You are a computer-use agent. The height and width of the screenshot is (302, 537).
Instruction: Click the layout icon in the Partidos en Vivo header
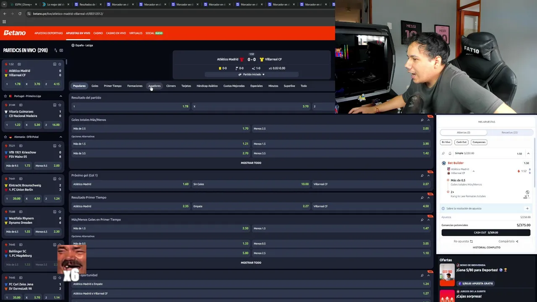click(x=61, y=50)
